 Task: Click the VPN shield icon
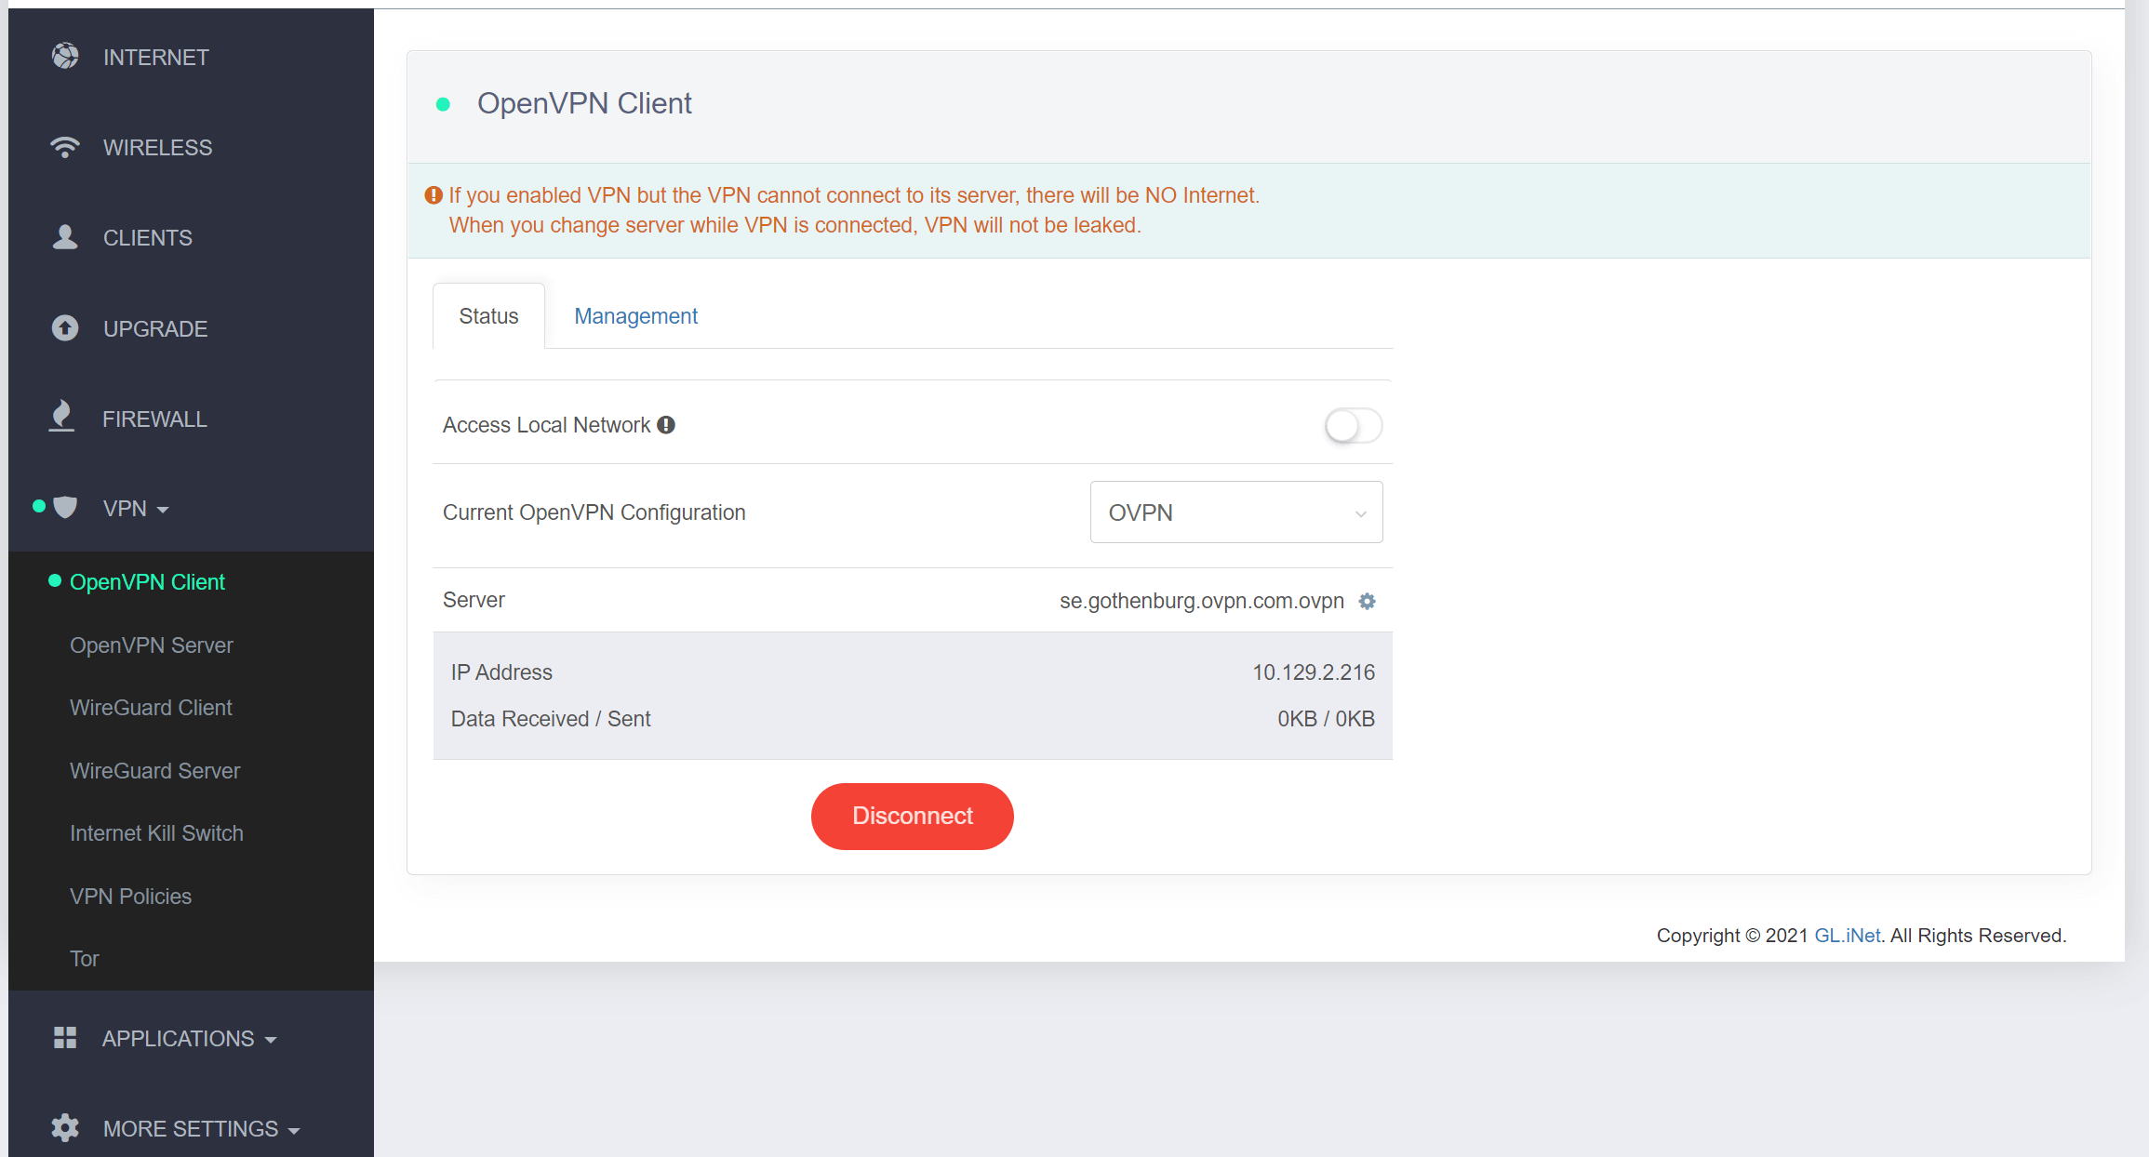click(x=65, y=508)
